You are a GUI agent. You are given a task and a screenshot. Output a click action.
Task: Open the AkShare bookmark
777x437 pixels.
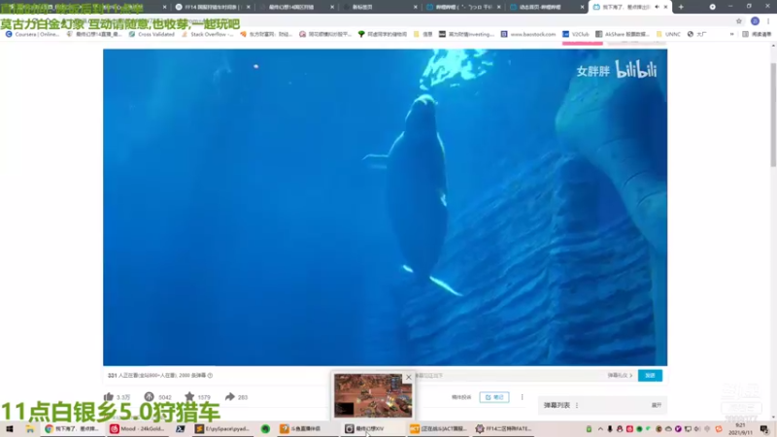click(x=622, y=34)
